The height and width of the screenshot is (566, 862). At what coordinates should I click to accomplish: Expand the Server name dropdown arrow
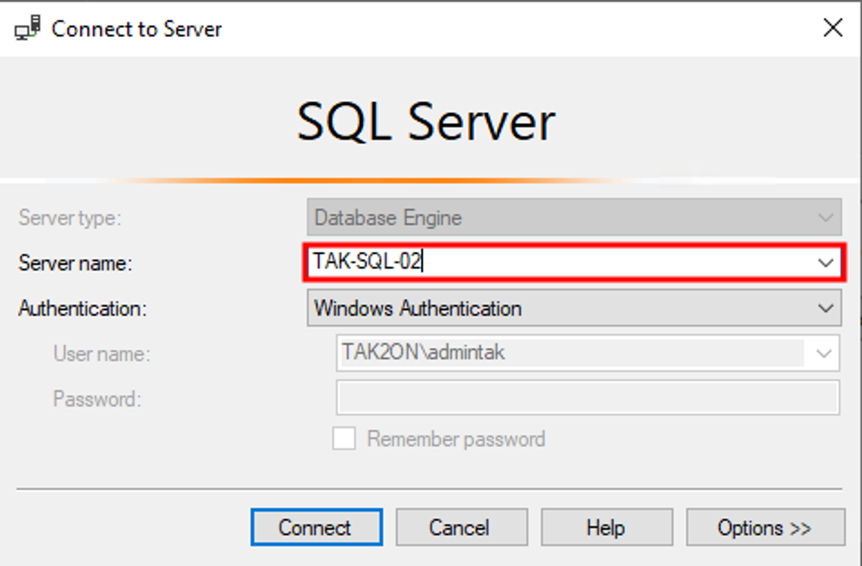(825, 262)
